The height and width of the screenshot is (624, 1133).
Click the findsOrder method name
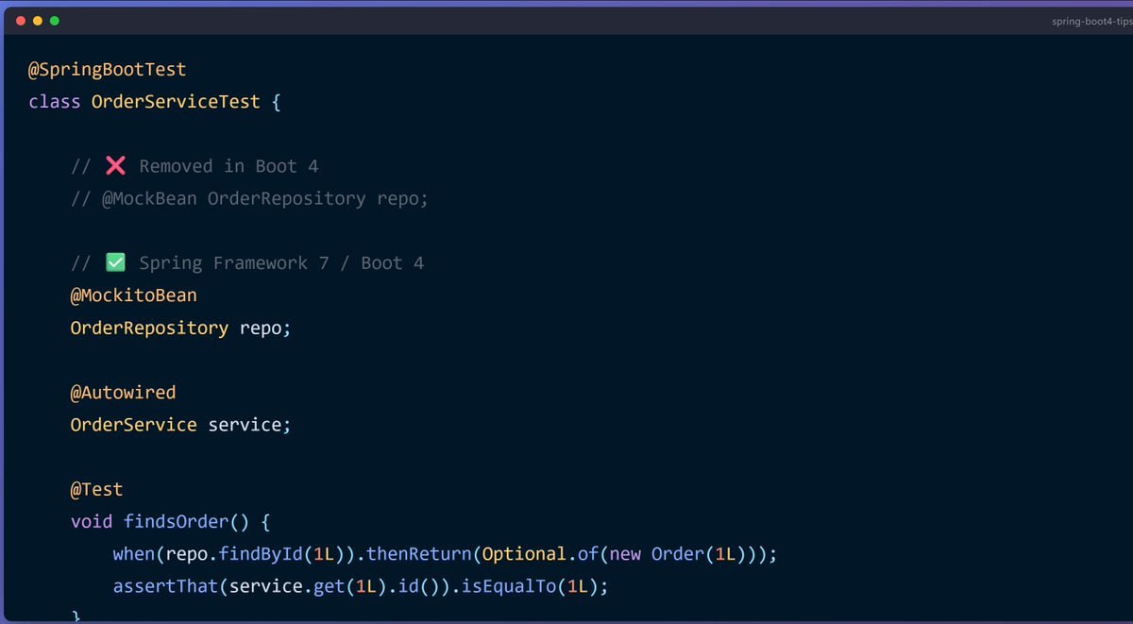(x=177, y=521)
